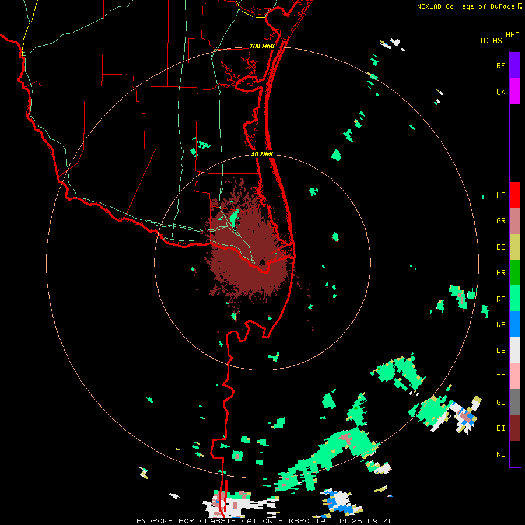Click the Hydrometeor Classification KBRO title text
This screenshot has height=525, width=525.
click(x=265, y=521)
